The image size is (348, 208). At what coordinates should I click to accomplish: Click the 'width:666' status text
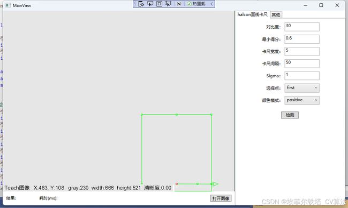click(103, 188)
